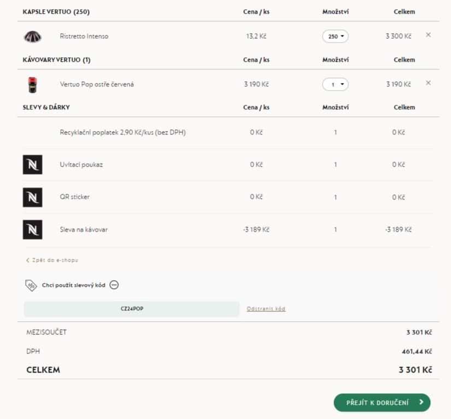Click the Nespresso logo beside Sleva na kávovar
Screen dimensions: 451x419
coord(32,229)
